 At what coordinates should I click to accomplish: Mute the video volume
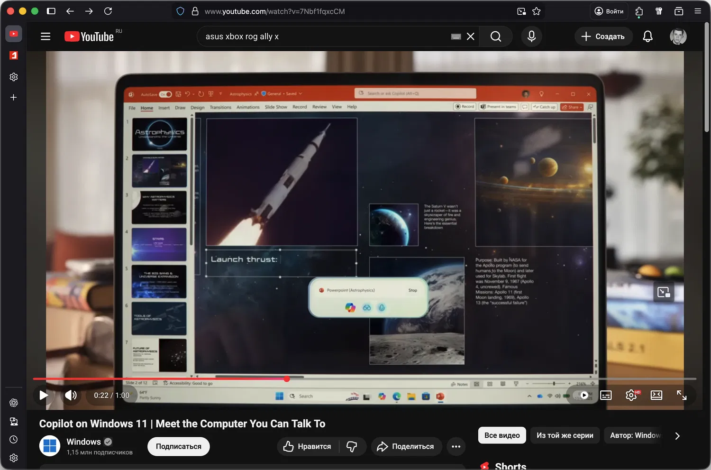(71, 395)
